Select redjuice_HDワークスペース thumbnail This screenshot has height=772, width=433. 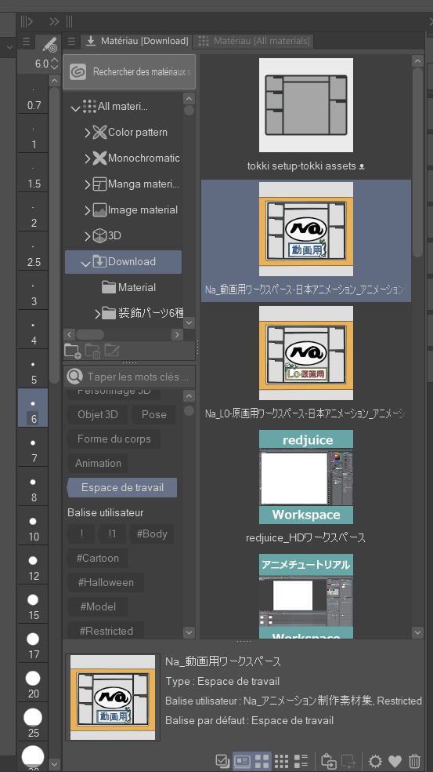coord(305,477)
